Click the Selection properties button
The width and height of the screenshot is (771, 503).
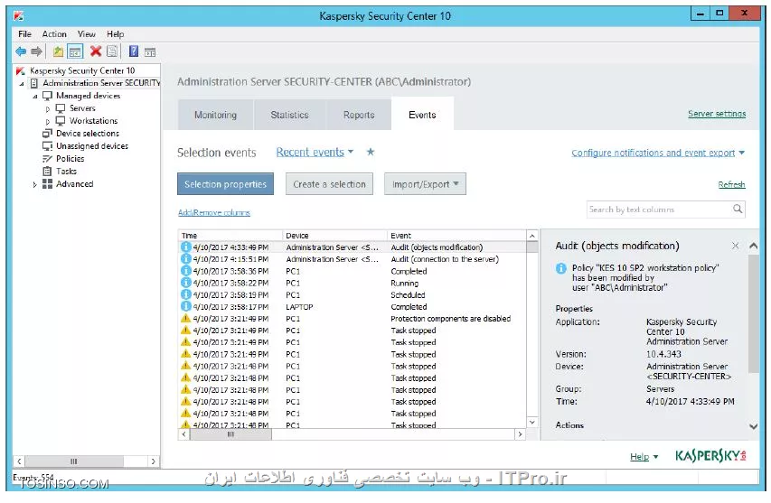[x=225, y=183]
